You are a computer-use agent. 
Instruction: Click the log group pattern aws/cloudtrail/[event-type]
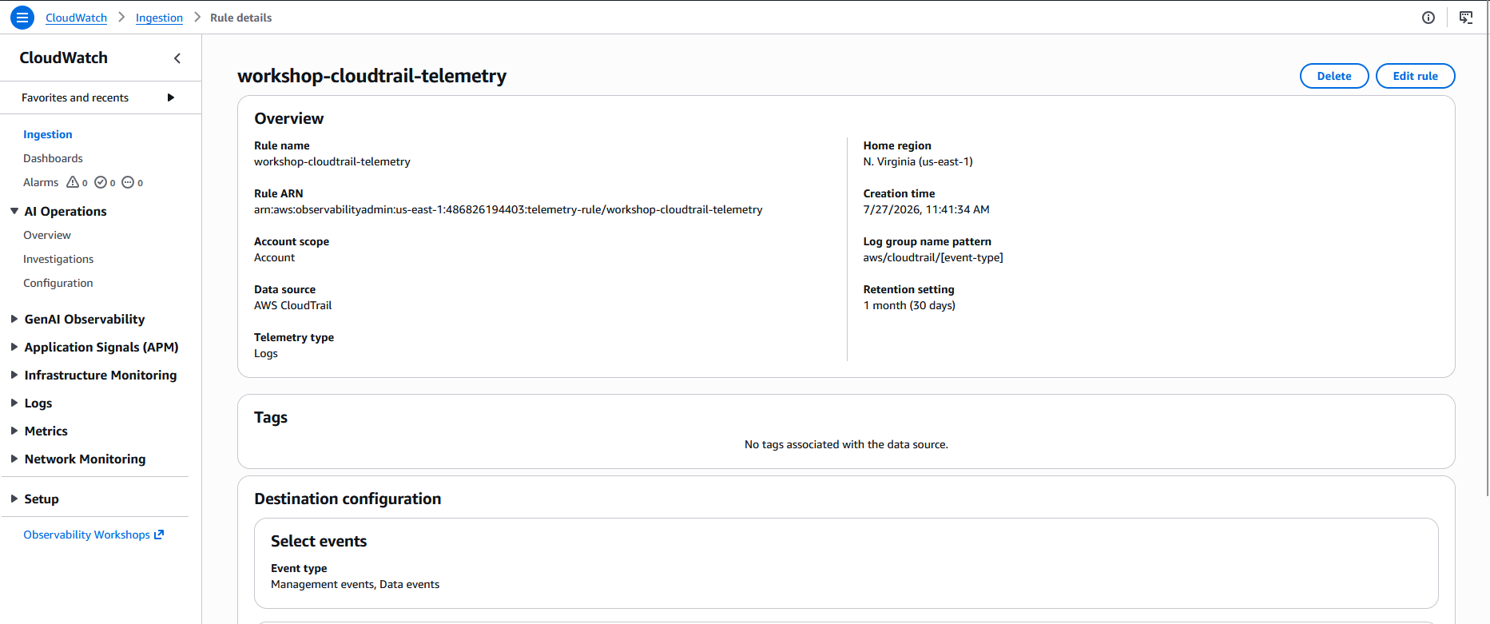coord(933,257)
